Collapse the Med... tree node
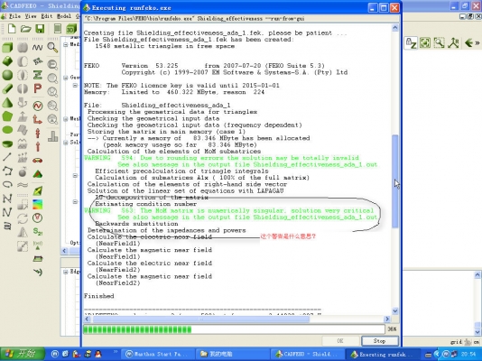Viewport: 482px width, 361px height. pos(66,44)
